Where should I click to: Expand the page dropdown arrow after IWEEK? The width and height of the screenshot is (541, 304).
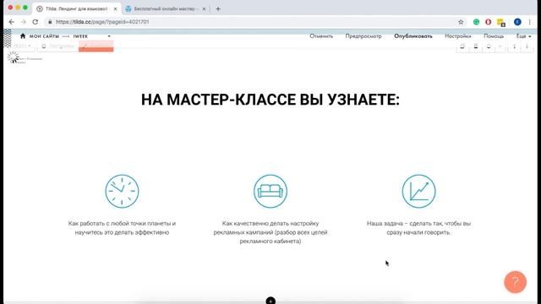(109, 36)
